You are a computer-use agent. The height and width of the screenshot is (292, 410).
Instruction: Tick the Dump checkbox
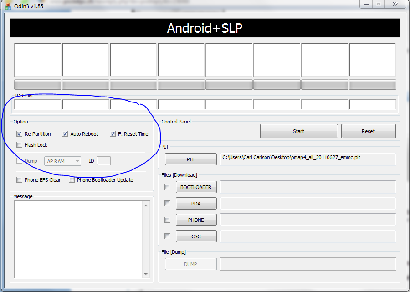click(19, 161)
